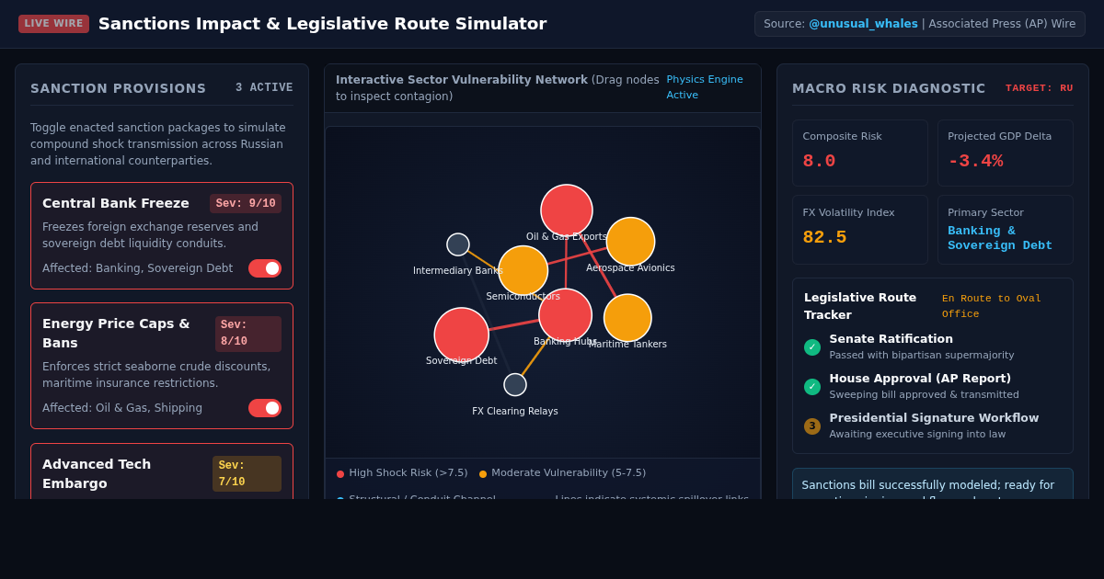Screen dimensions: 1104x579
Task: Click the Senate Ratification green check icon
Action: pyautogui.click(x=812, y=347)
